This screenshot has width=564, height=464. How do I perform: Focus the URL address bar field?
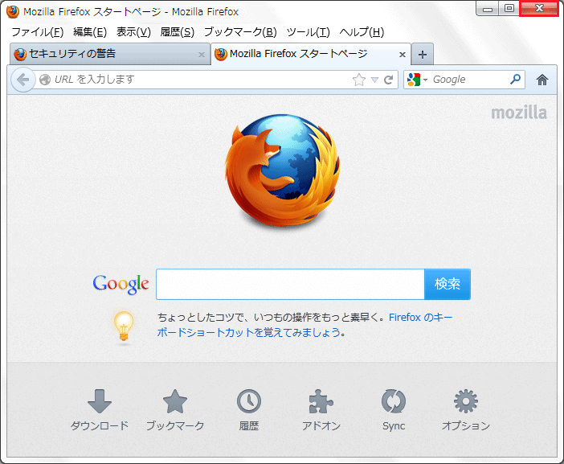pos(202,80)
